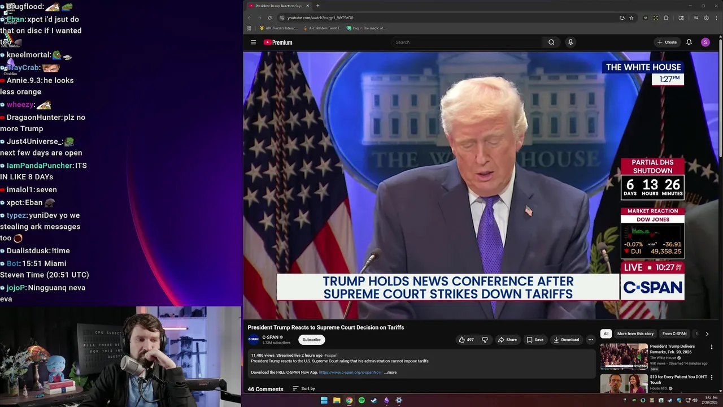
Task: Open the ARC Raiders Interactive bookmark
Action: [278, 28]
